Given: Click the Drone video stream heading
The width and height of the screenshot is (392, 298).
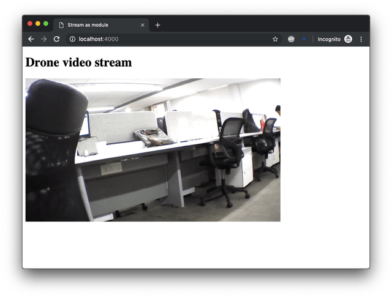Looking at the screenshot, I should coord(78,62).
